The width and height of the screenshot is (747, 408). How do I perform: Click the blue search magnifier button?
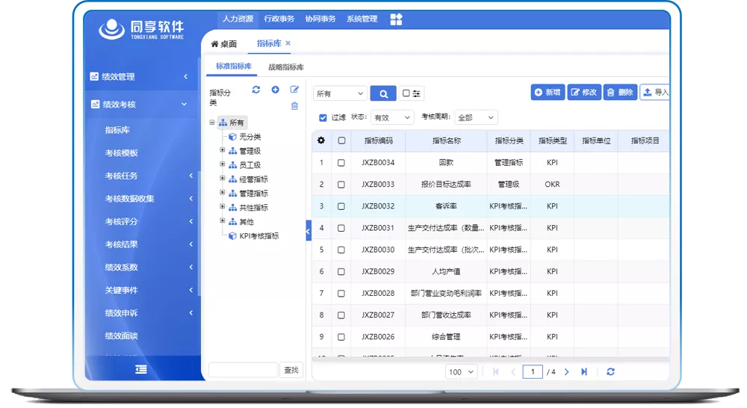tap(383, 93)
